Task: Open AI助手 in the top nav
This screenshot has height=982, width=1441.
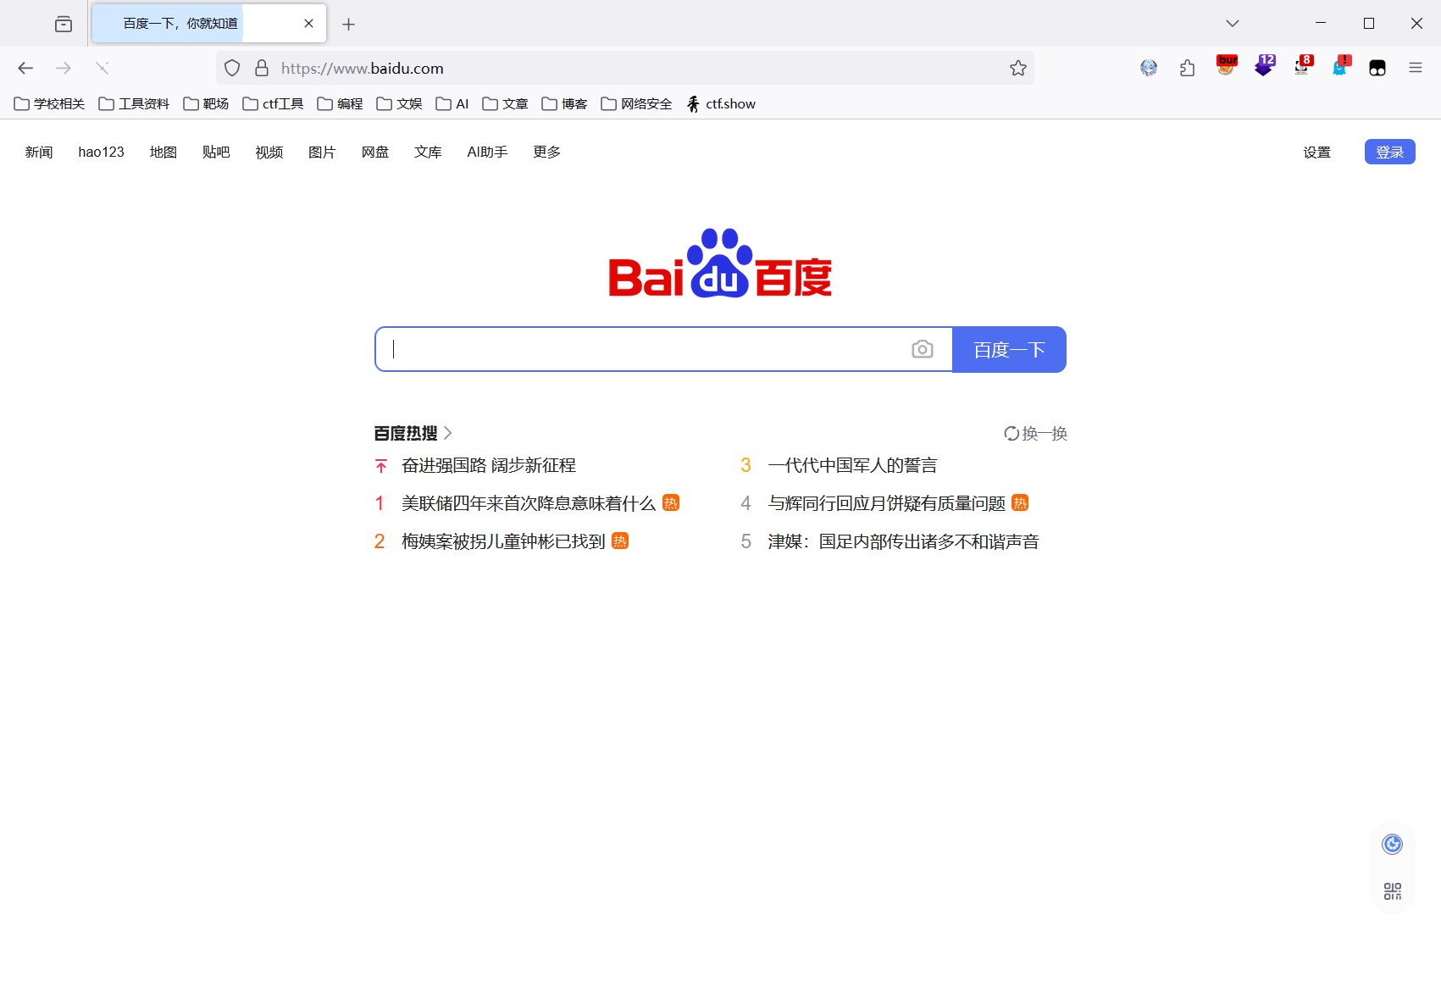Action: tap(487, 152)
